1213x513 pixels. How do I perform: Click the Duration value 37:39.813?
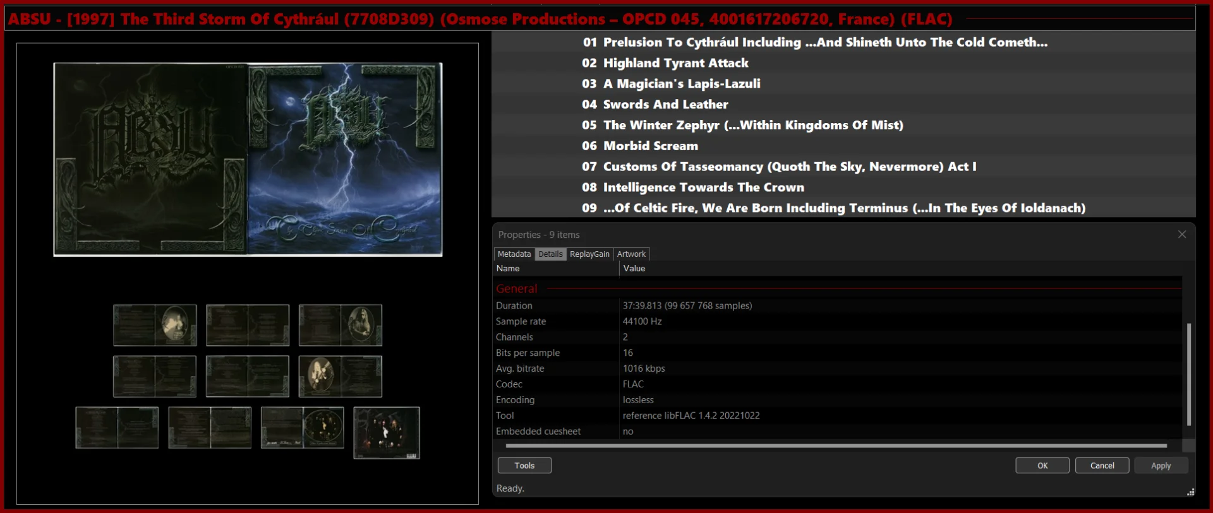[687, 305]
